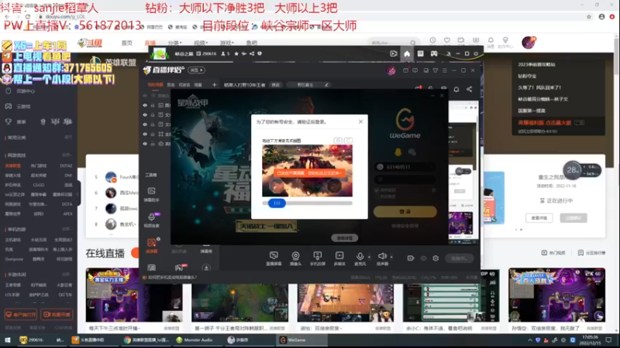Open the 视频连麦 microphone tool in the left panel
The width and height of the screenshot is (620, 348).
[151, 220]
